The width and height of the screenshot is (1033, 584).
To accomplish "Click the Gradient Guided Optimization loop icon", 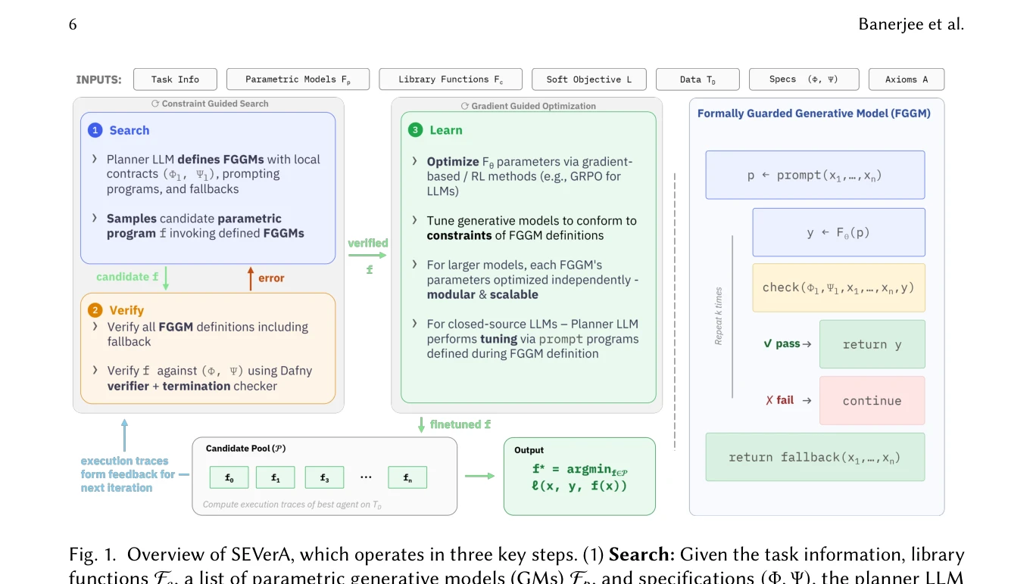I will tap(465, 106).
